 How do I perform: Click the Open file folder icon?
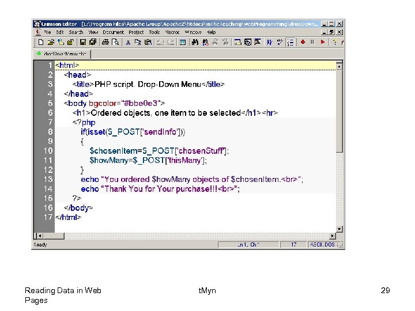(51, 42)
